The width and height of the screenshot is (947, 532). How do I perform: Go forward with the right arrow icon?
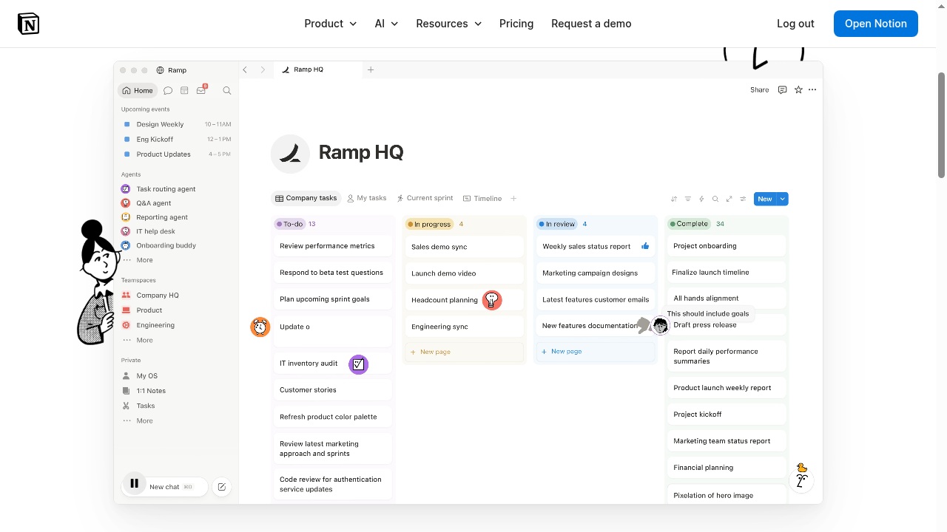[263, 69]
